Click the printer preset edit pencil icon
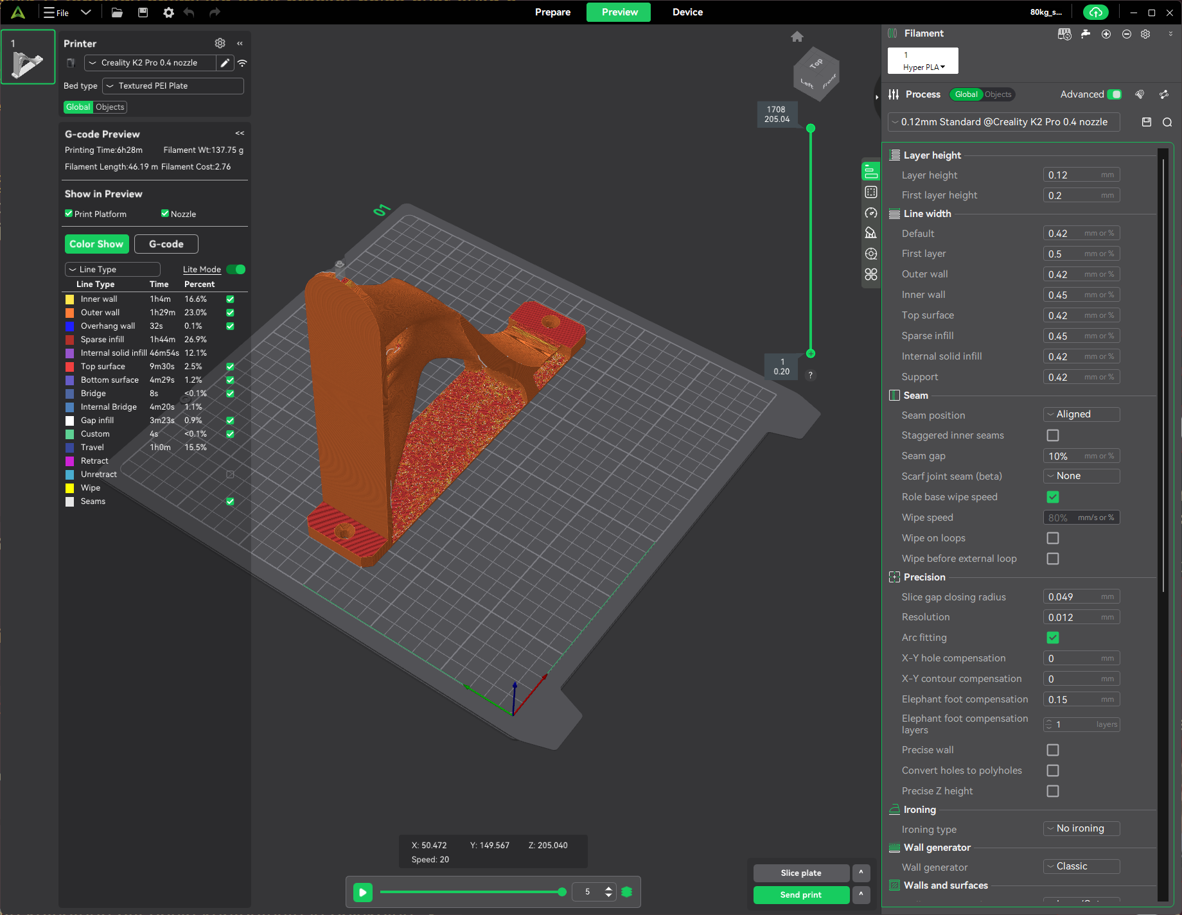The height and width of the screenshot is (915, 1182). tap(225, 63)
